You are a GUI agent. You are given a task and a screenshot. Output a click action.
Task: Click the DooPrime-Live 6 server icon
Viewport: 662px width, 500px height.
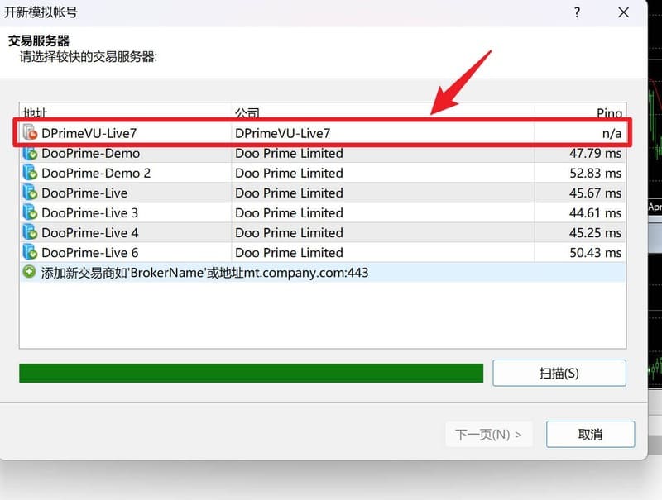click(31, 252)
